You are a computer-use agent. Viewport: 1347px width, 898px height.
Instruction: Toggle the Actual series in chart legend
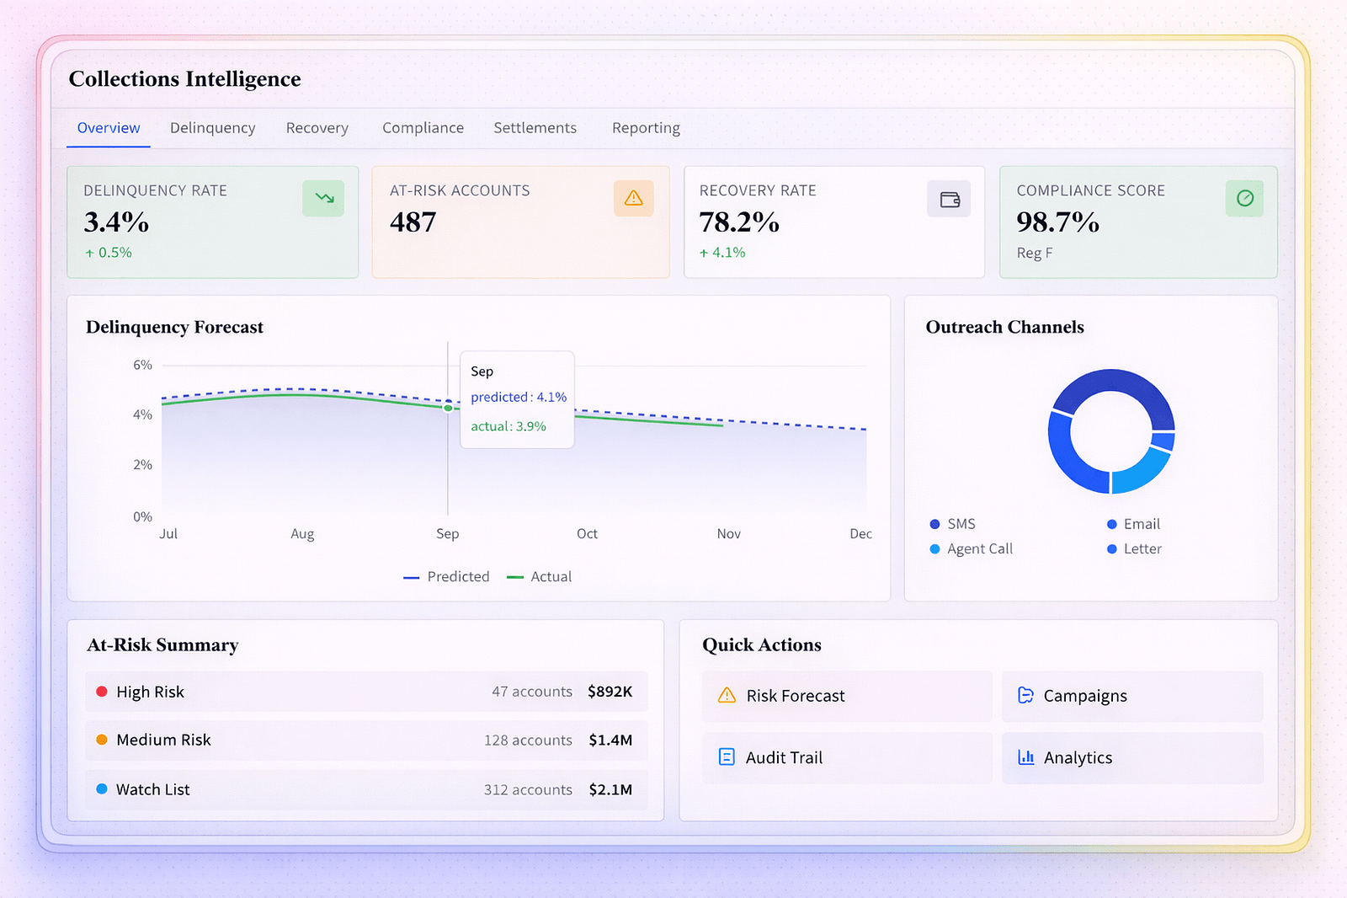540,577
